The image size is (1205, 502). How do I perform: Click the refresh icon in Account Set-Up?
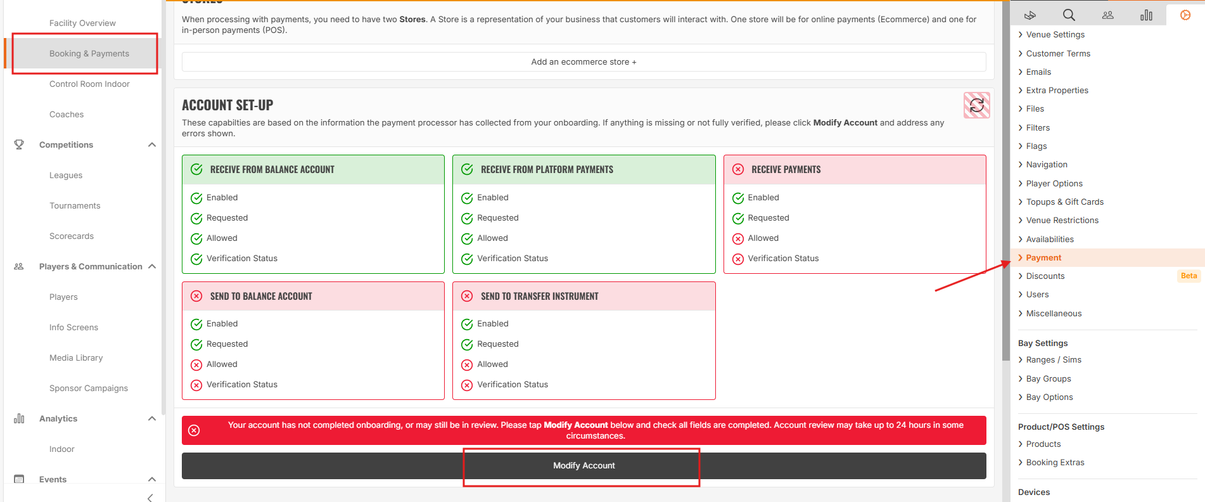tap(976, 105)
